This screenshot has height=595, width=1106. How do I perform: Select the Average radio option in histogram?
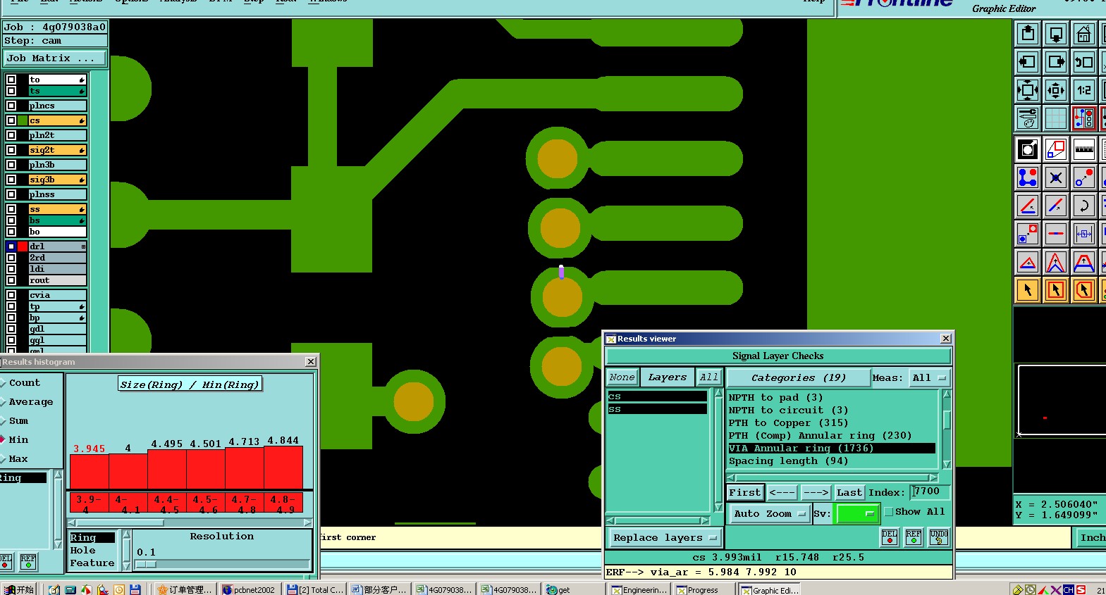[4, 402]
